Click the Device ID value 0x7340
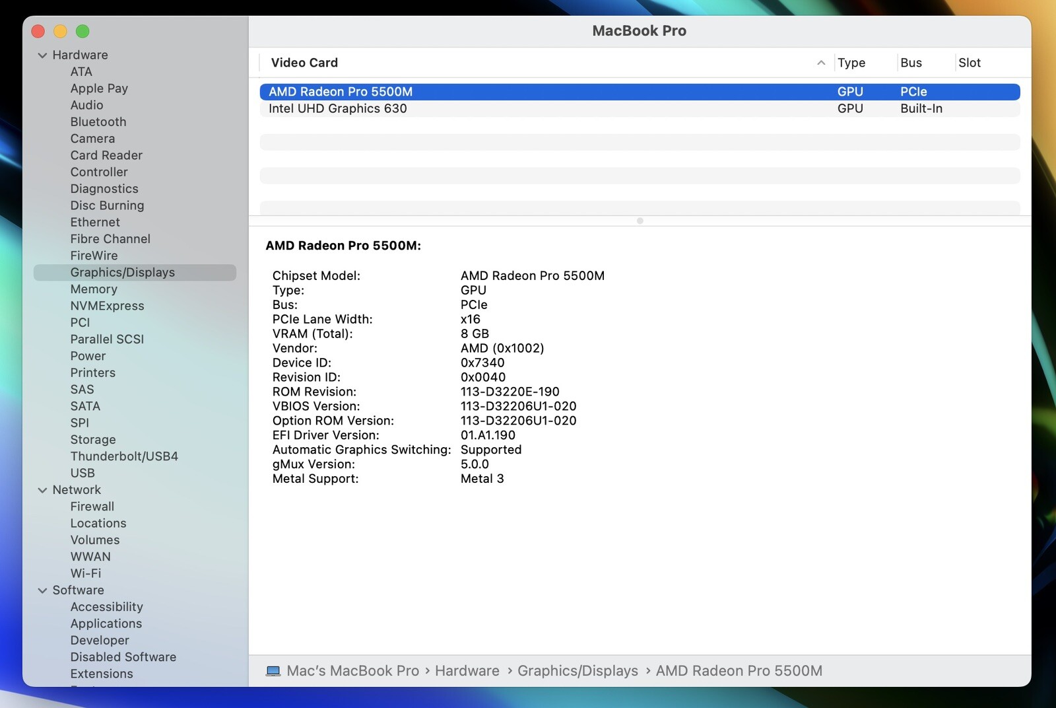Image resolution: width=1056 pixels, height=708 pixels. [482, 363]
